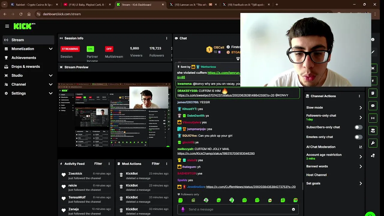The width and height of the screenshot is (384, 216).
Task: Click the STREAMING session status badge
Action: (70, 49)
